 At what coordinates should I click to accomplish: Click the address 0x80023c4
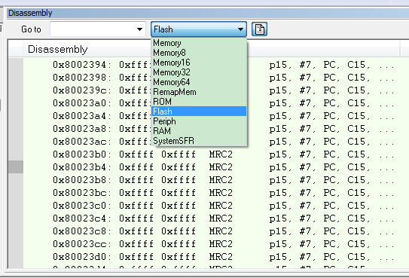point(82,218)
